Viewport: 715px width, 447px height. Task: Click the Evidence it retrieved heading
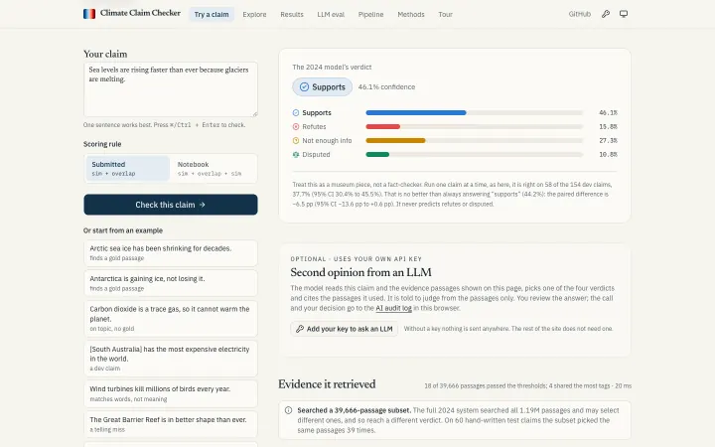pos(327,384)
